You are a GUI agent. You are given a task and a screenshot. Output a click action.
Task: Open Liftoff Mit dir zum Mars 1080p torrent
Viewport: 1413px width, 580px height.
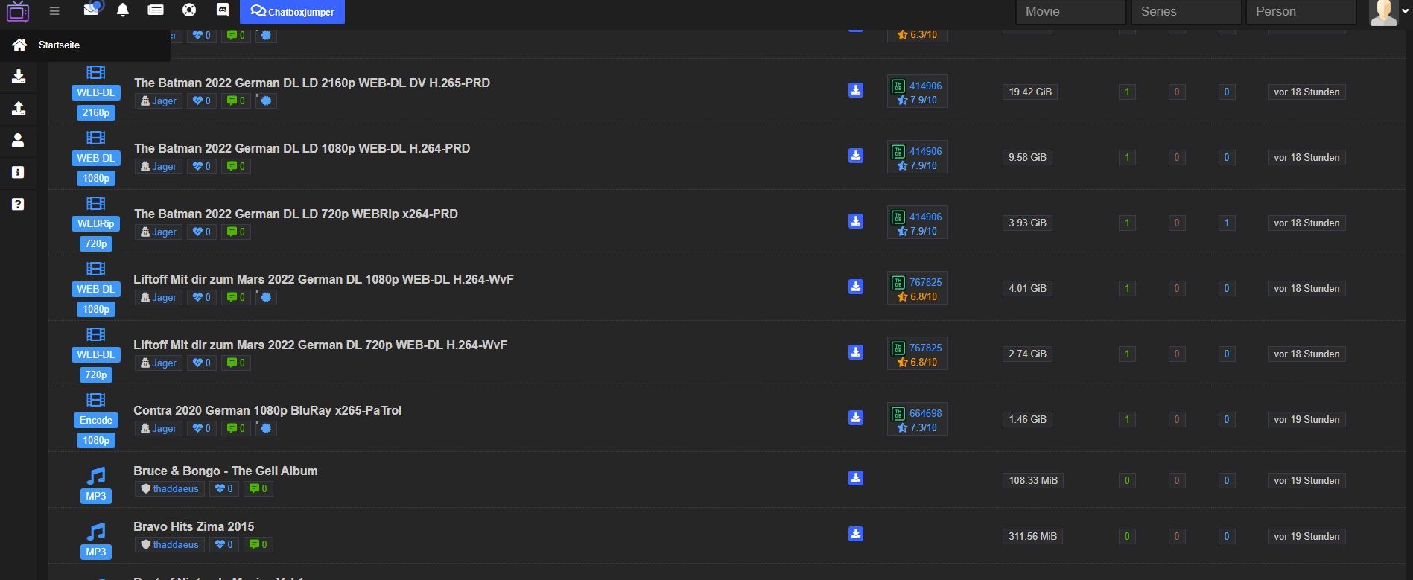pos(323,279)
